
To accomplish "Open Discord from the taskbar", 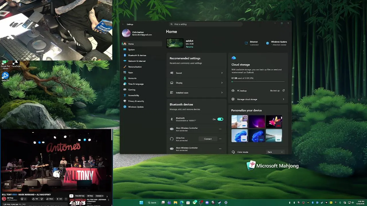I will point(207,203).
